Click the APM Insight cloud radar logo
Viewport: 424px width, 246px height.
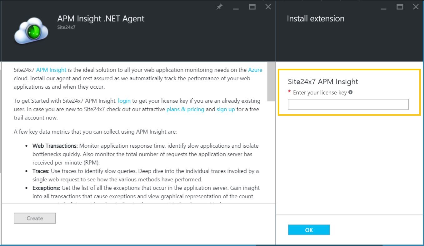(31, 31)
